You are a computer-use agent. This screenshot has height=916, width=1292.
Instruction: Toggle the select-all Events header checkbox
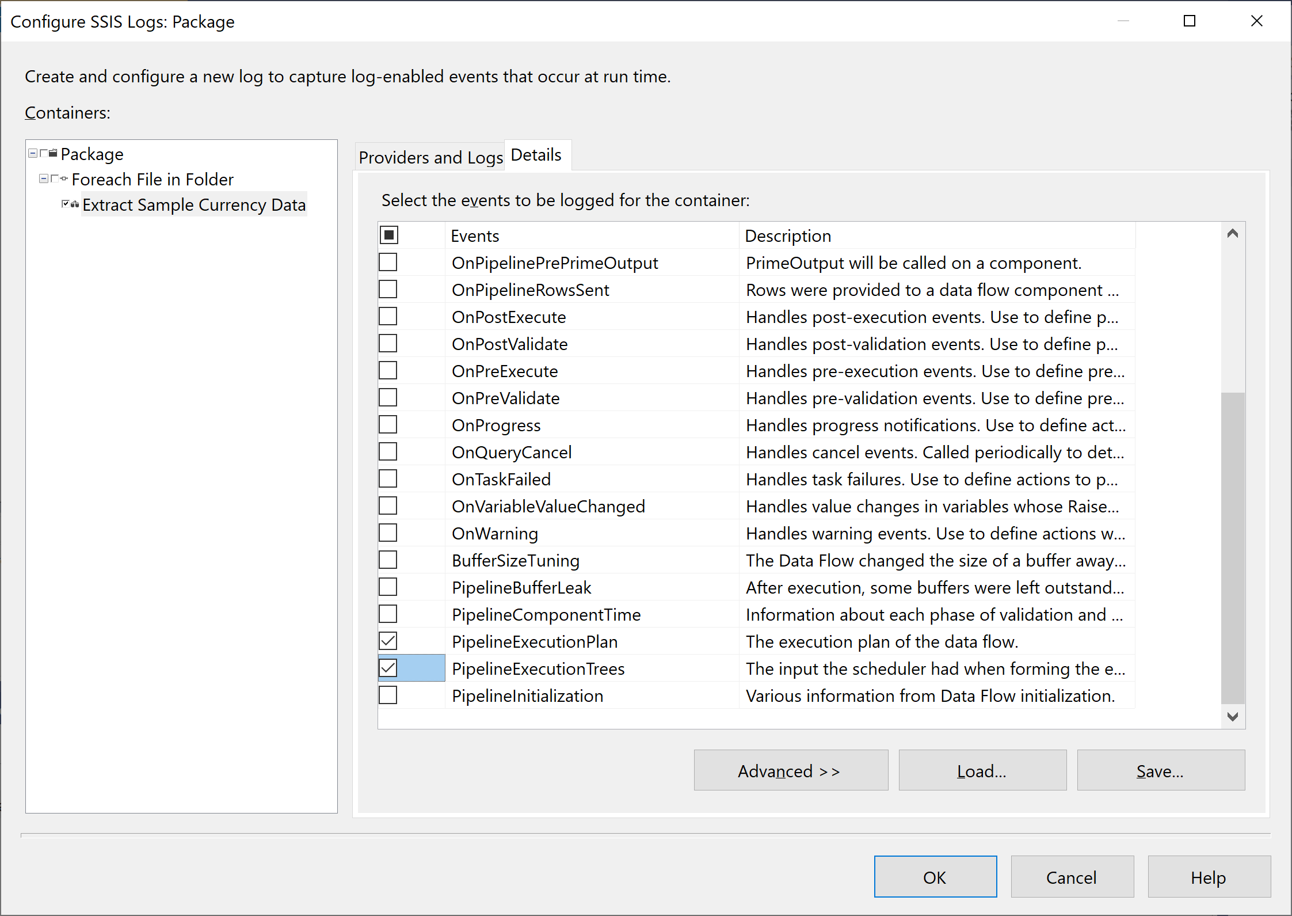(x=389, y=235)
